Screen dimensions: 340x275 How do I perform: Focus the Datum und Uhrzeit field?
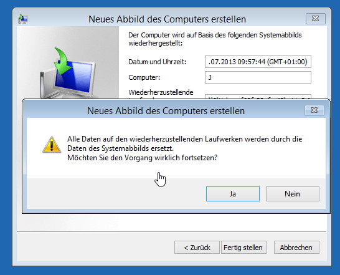click(258, 62)
